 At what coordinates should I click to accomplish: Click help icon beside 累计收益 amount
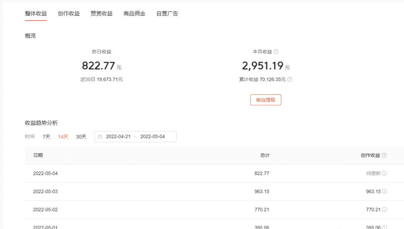(x=290, y=79)
